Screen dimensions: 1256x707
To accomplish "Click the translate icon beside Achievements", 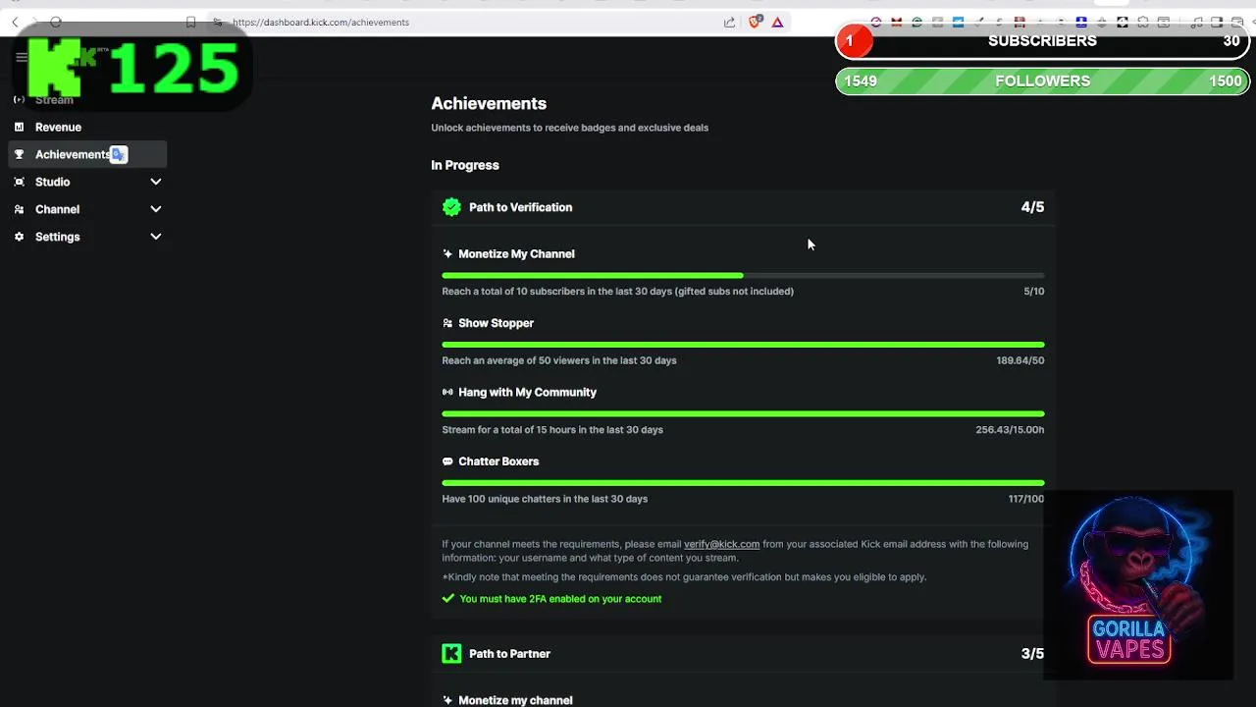I will [119, 154].
